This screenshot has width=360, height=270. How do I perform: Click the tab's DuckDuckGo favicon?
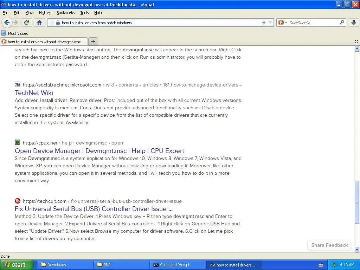[4, 41]
